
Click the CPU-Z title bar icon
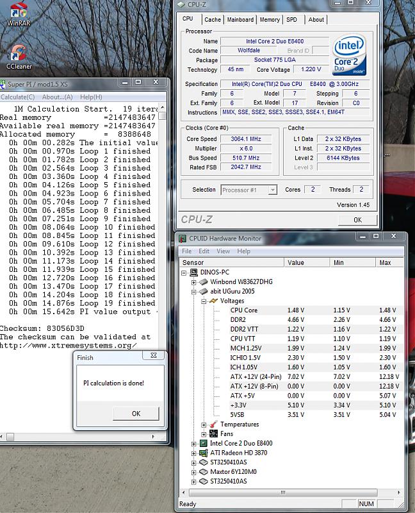(181, 4)
